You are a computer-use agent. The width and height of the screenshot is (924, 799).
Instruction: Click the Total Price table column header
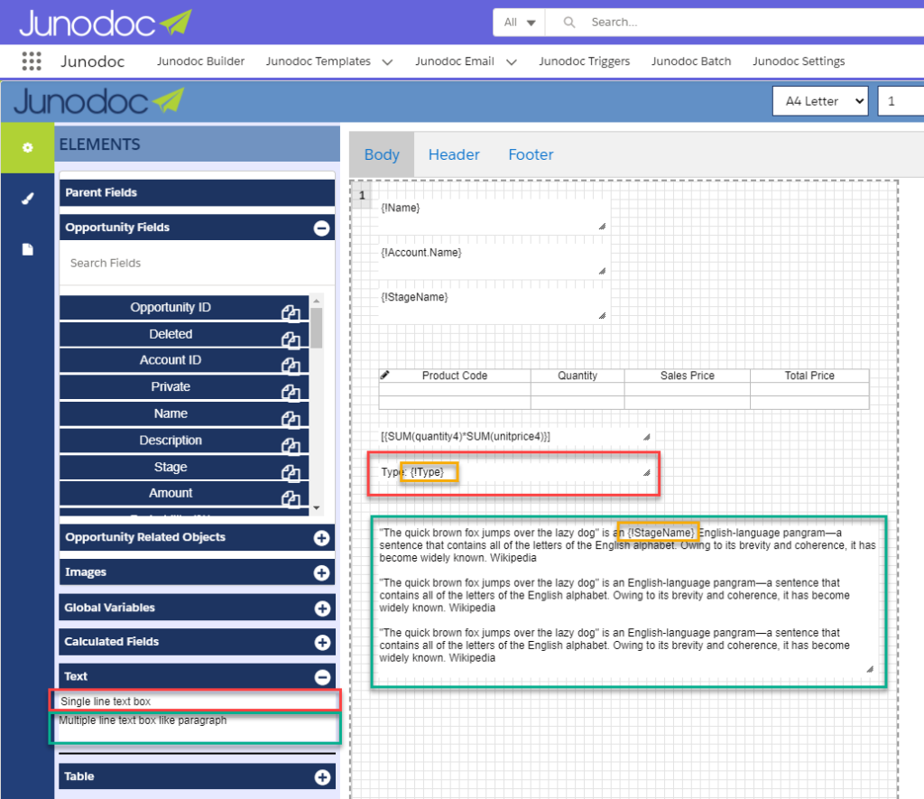(x=809, y=376)
